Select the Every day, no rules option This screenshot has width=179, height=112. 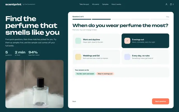pyautogui.click(x=145, y=57)
